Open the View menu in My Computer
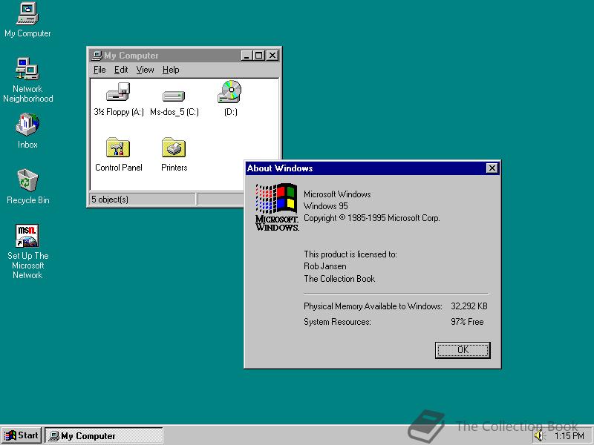 145,70
